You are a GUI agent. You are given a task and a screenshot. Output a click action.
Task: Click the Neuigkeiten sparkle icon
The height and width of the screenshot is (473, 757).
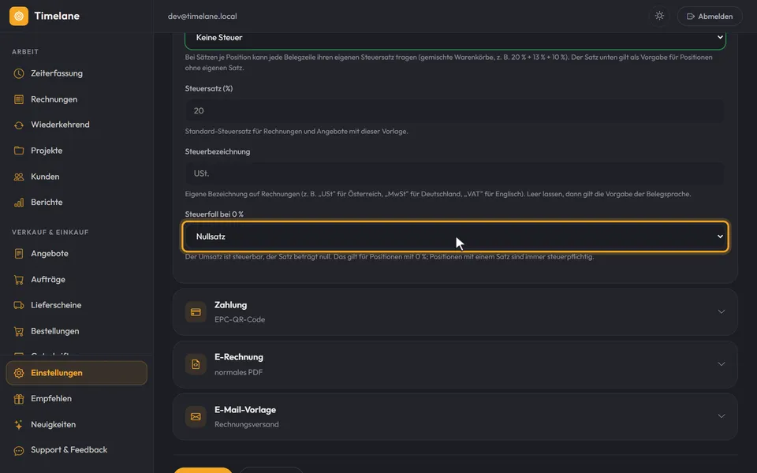[19, 425]
